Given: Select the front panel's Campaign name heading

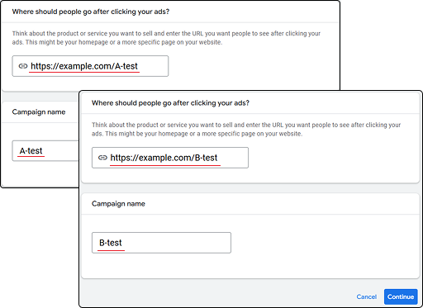Looking at the screenshot, I should pos(118,204).
